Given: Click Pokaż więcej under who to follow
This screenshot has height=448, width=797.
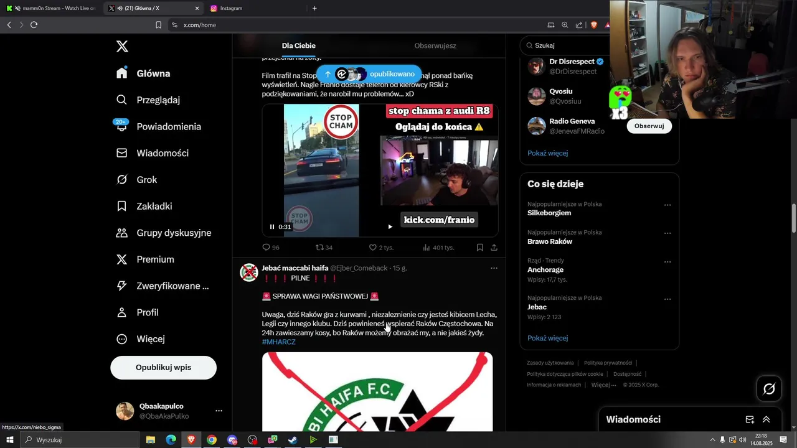Looking at the screenshot, I should (548, 153).
